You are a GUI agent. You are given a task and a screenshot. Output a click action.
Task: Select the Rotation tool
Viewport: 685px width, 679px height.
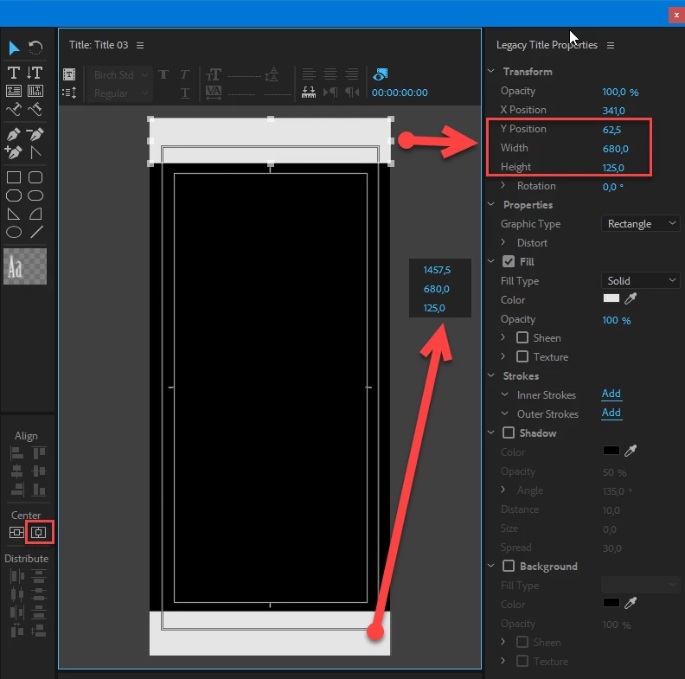click(35, 48)
